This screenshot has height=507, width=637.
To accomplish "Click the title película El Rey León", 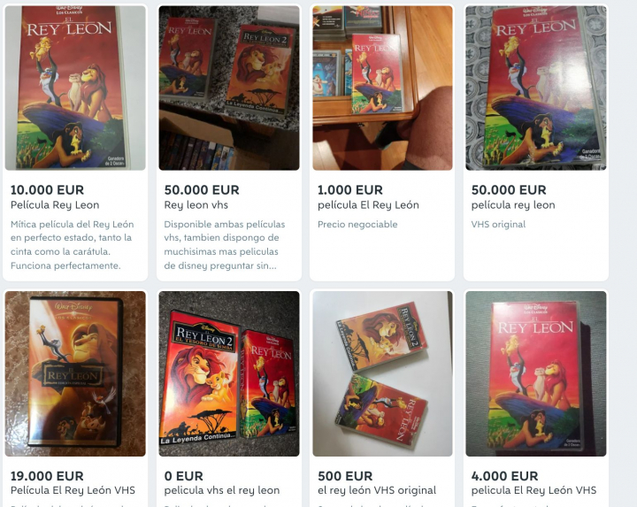I will [368, 205].
